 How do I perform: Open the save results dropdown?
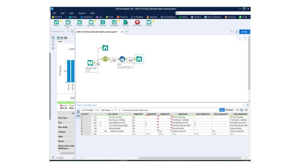(242, 110)
